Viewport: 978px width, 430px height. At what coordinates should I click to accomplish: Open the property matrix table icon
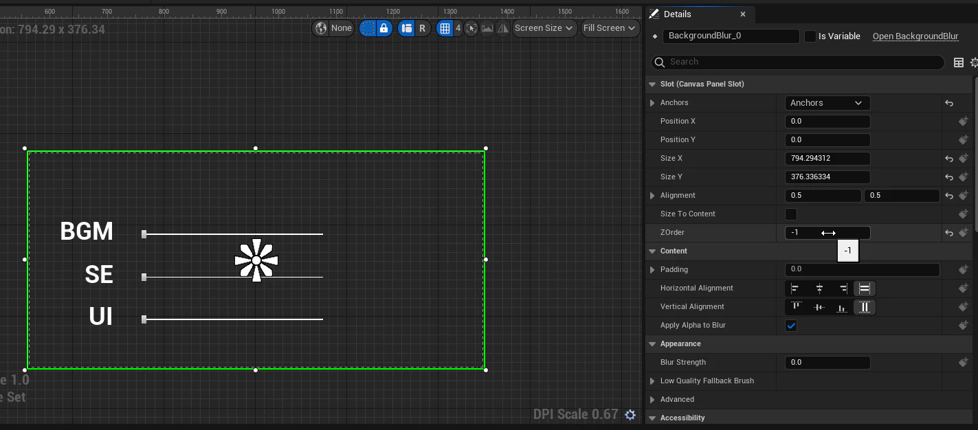(959, 63)
